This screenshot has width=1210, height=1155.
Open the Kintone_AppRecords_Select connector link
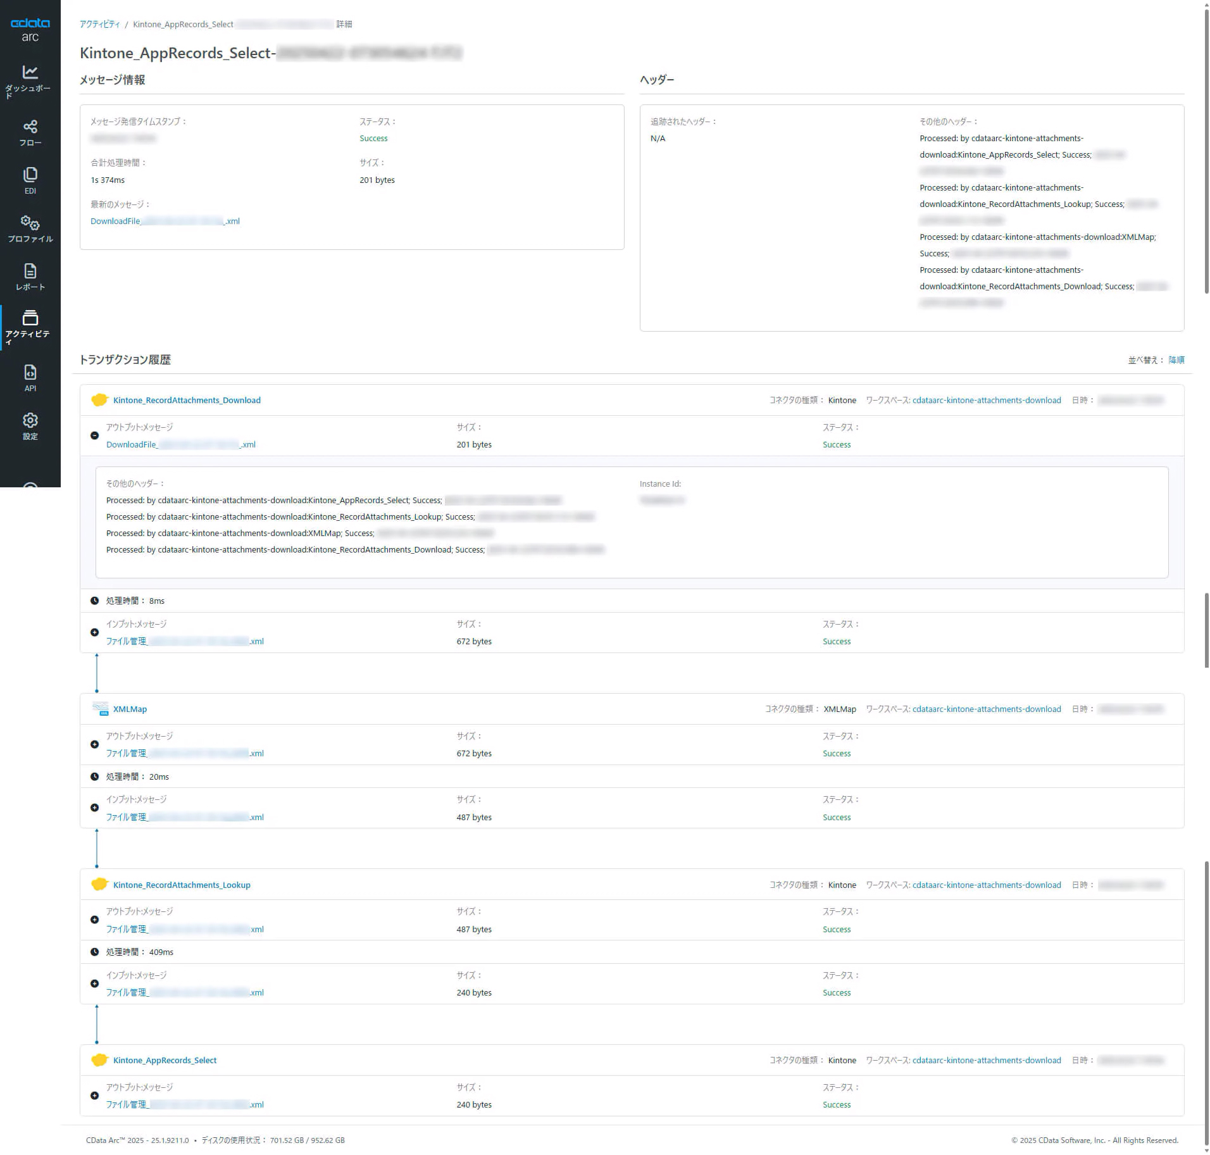pyautogui.click(x=165, y=1060)
